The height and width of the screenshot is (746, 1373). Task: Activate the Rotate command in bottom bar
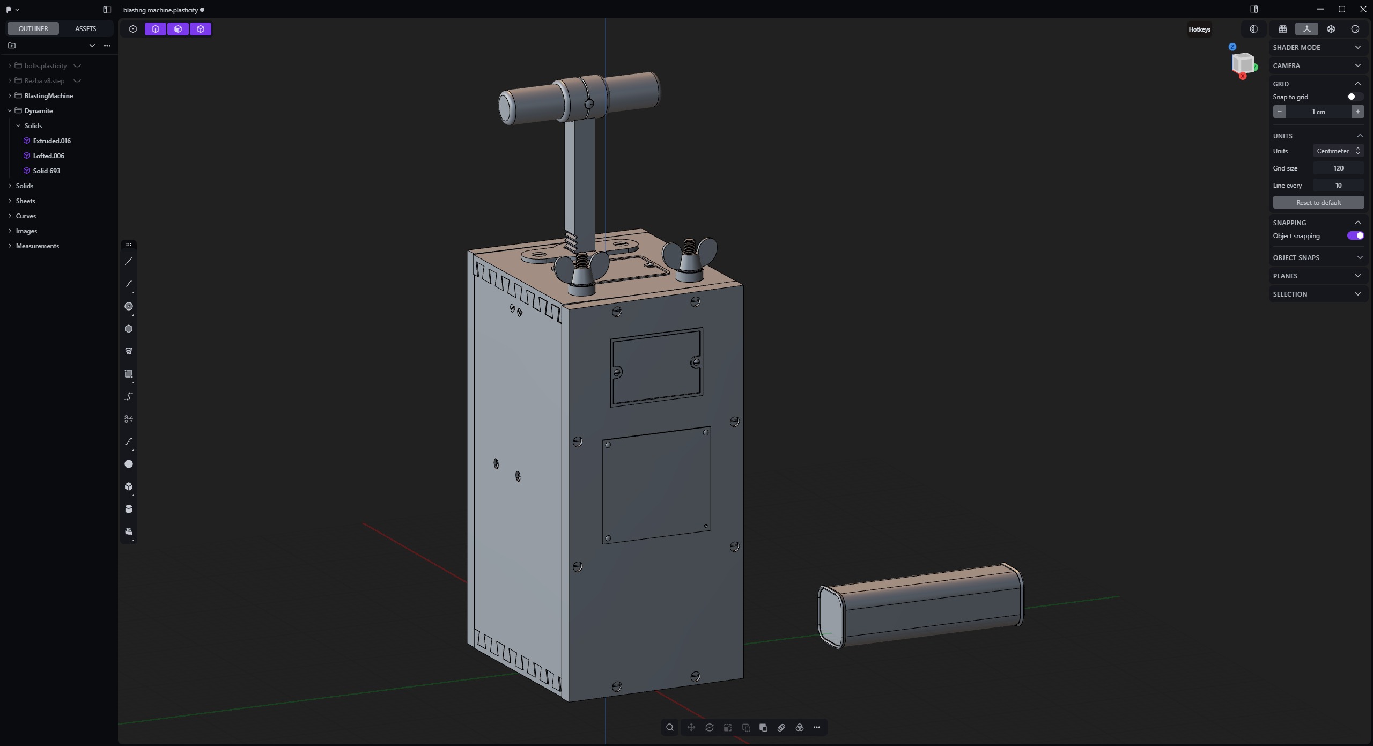710,727
